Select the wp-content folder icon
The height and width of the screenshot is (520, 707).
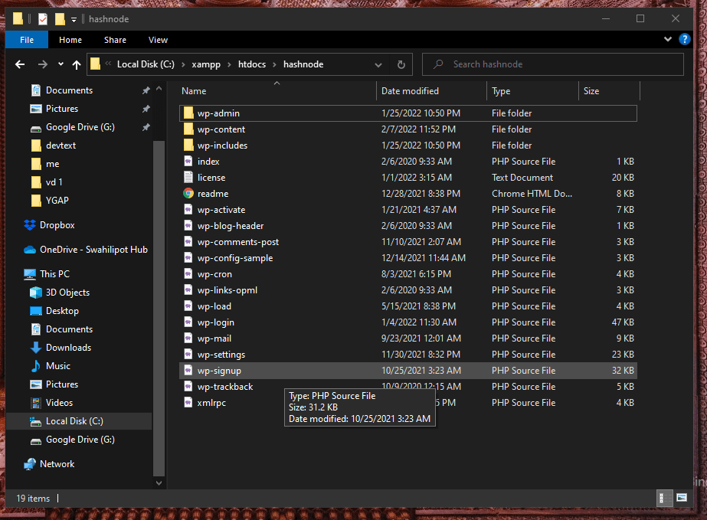pyautogui.click(x=188, y=129)
